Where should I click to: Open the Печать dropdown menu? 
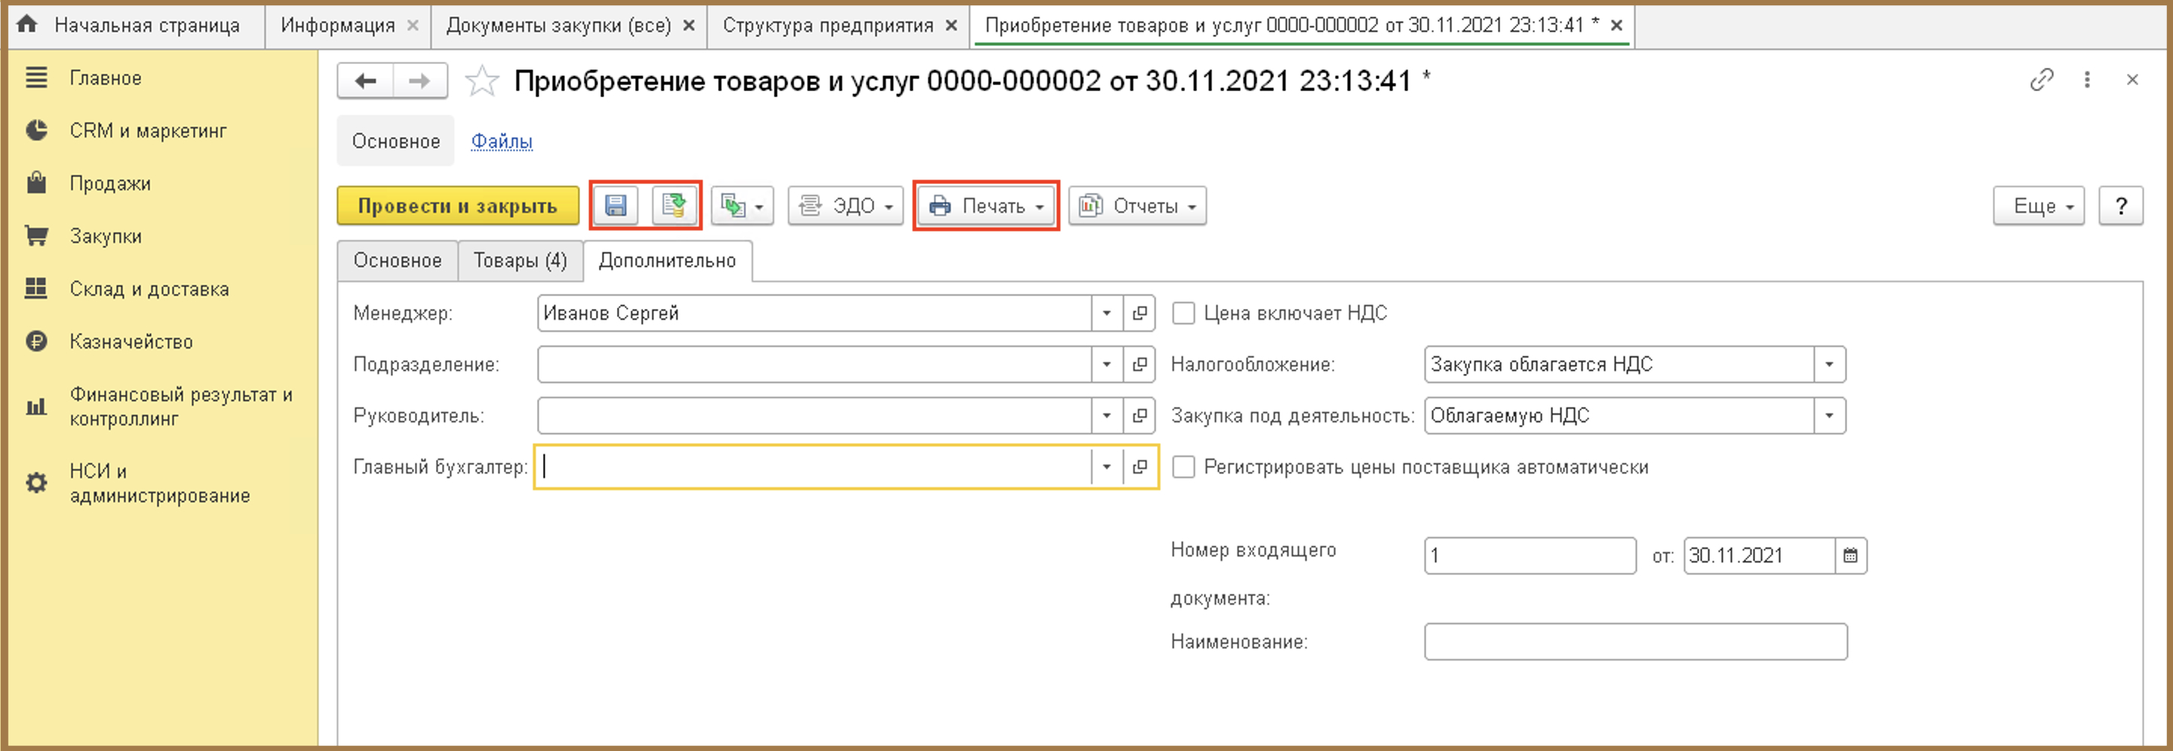pos(986,206)
